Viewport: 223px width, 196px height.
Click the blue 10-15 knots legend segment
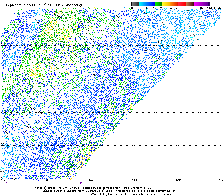coord(151,4)
